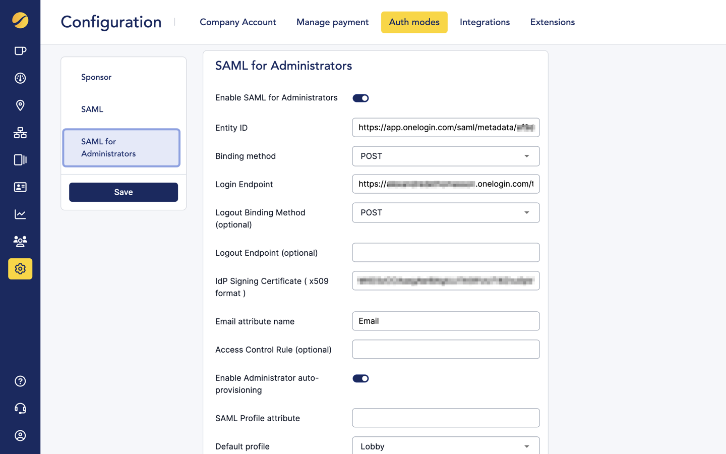Select the location pin icon in sidebar
The height and width of the screenshot is (454, 726).
(x=20, y=105)
